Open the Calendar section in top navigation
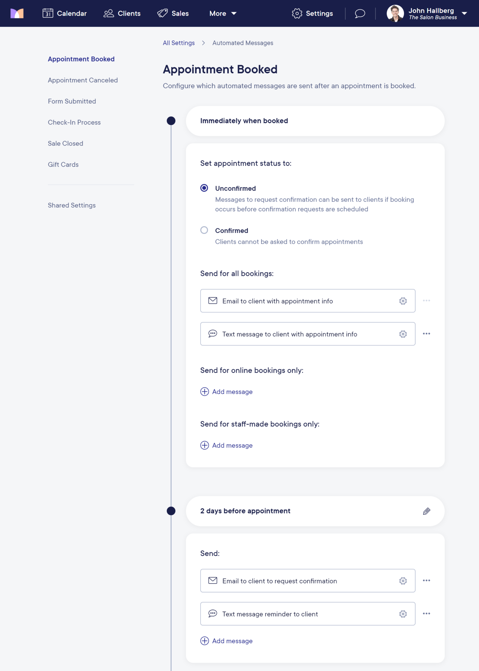 coord(65,13)
